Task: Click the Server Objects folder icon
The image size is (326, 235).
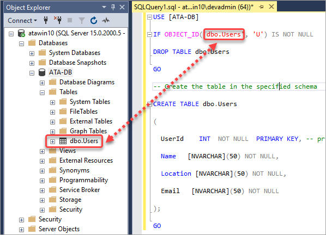Action: 32,229
